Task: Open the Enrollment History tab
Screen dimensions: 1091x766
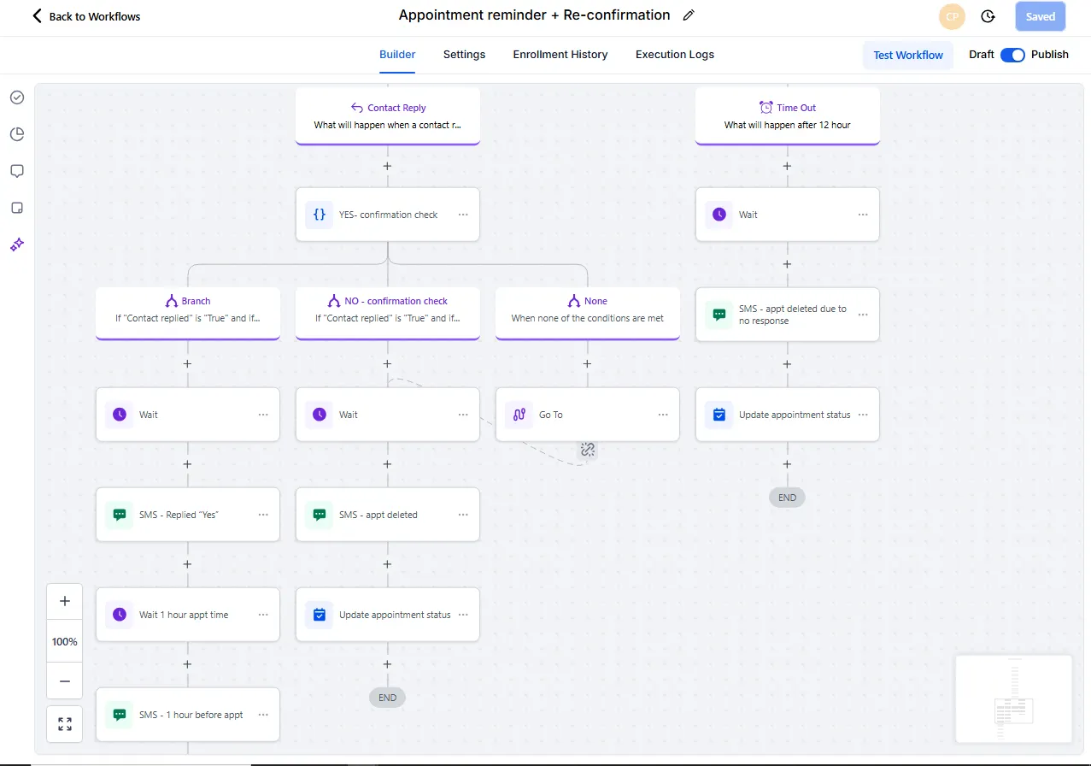Action: click(560, 55)
